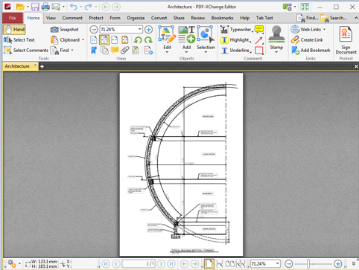Click the Typewriter comment tool
This screenshot has height=270, width=359.
tap(237, 30)
